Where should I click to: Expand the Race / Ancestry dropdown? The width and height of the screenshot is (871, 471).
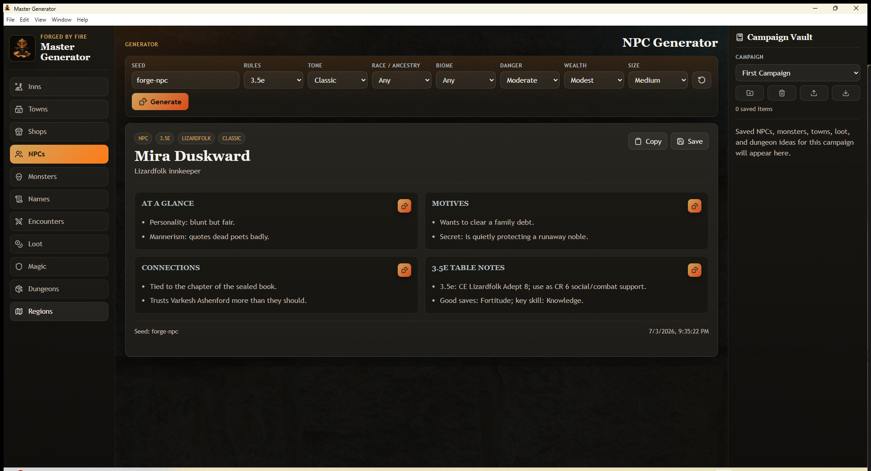(x=402, y=80)
